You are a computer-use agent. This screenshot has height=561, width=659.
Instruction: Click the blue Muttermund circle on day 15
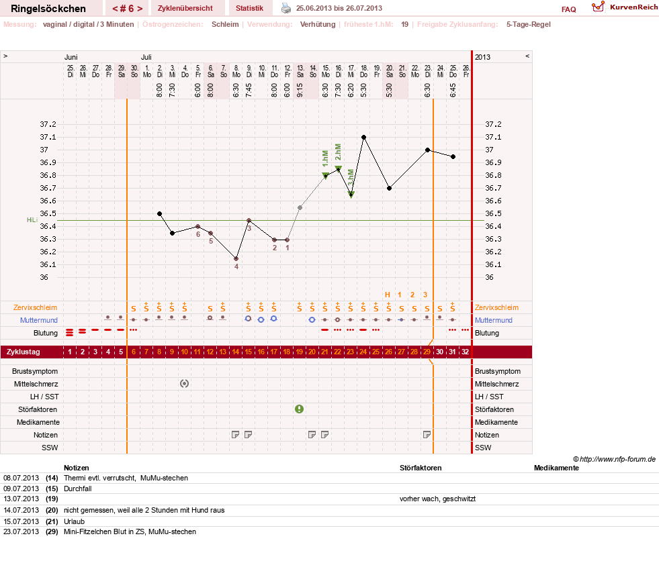pos(249,319)
